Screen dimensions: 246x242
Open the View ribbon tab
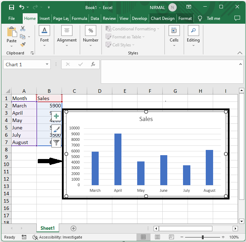pyautogui.click(x=124, y=18)
